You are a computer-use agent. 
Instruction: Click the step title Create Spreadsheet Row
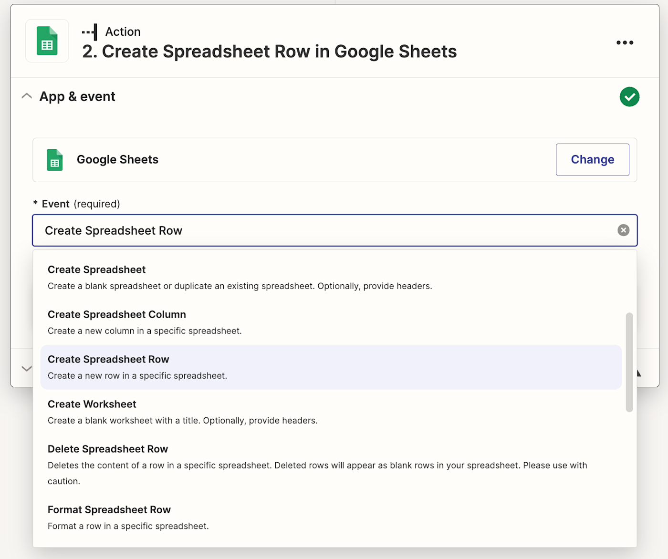[x=269, y=52]
